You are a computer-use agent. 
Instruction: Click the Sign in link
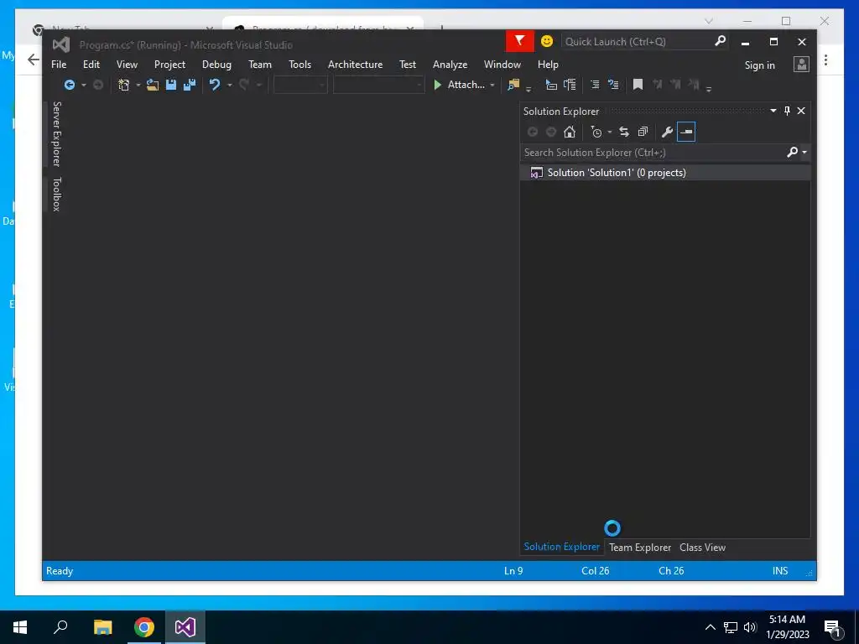click(759, 65)
